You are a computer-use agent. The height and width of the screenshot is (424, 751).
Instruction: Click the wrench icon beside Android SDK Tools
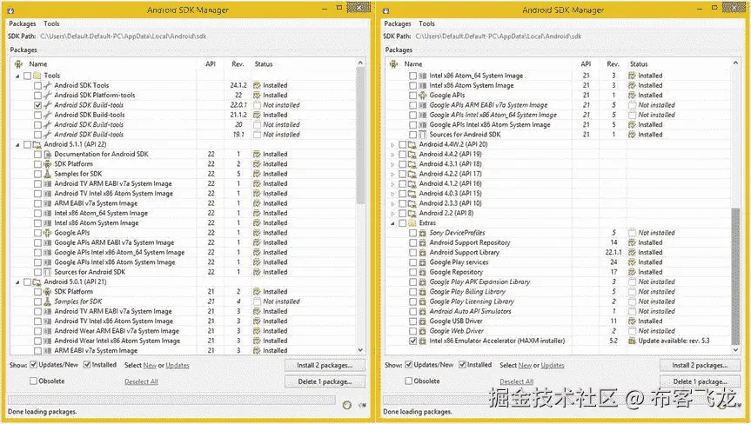point(47,85)
